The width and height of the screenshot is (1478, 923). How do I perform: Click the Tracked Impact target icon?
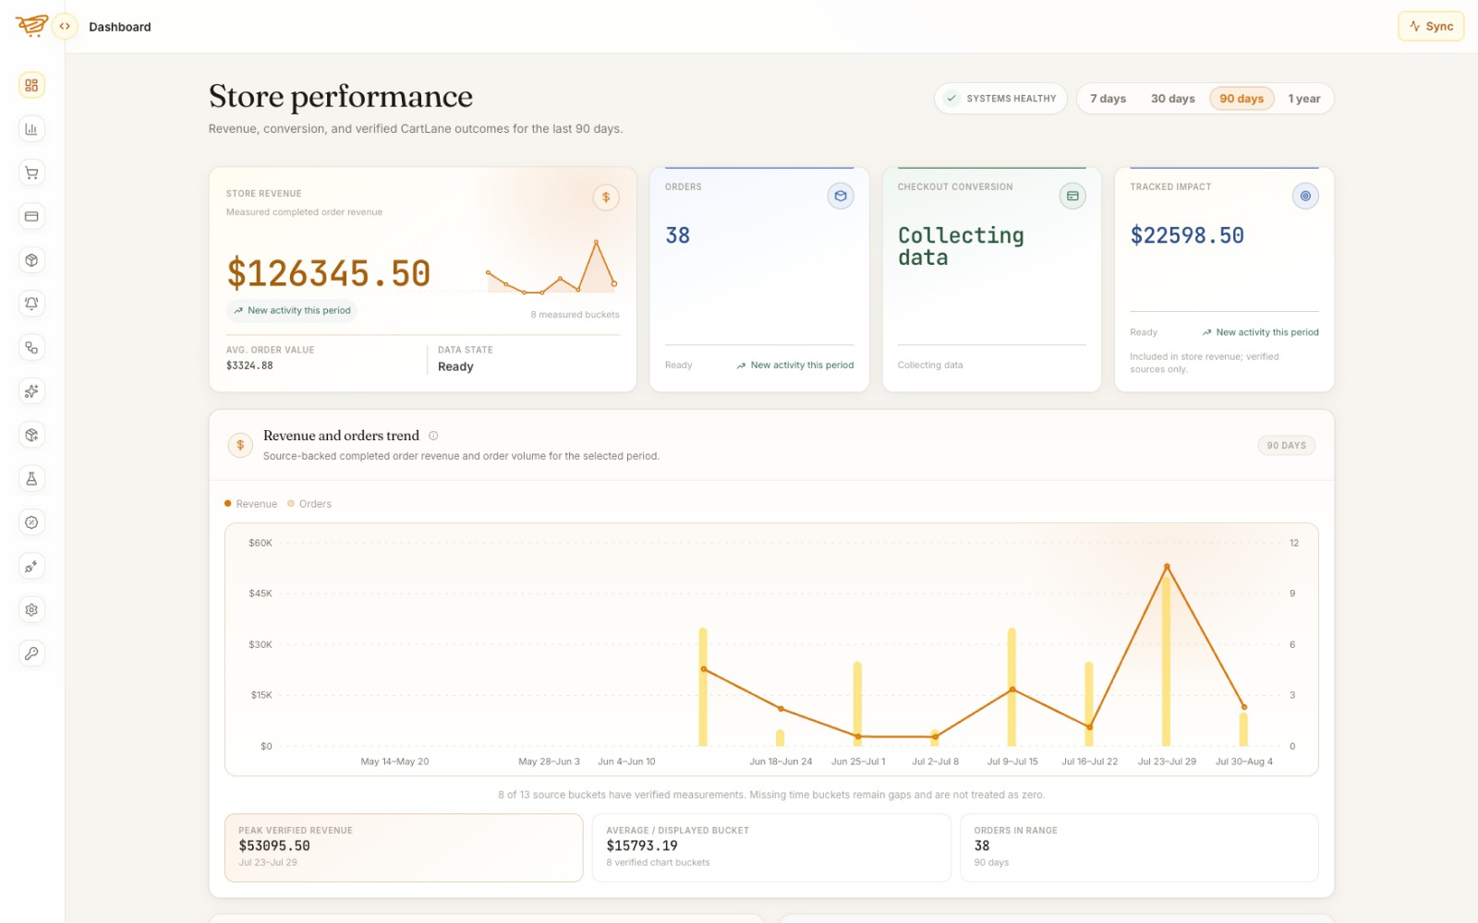1305,196
